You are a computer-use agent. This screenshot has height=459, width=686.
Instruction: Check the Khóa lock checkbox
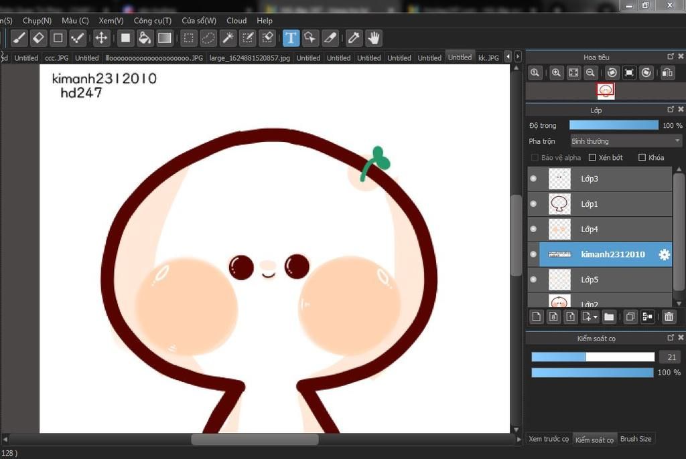coord(642,157)
